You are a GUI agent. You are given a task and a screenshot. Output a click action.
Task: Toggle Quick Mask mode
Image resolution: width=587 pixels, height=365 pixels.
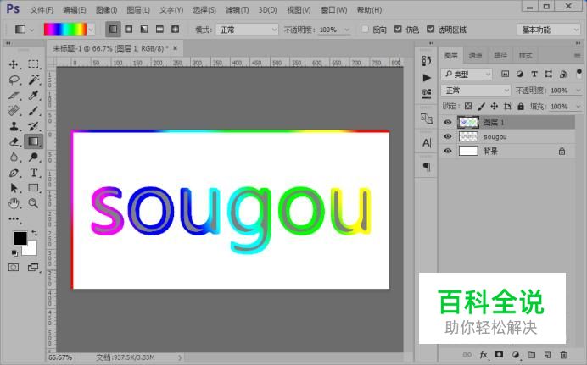tap(14, 268)
